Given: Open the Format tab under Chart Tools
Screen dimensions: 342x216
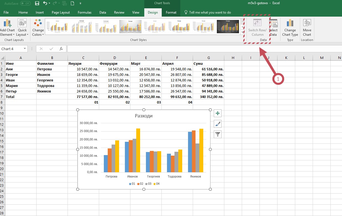Looking at the screenshot, I should [x=171, y=12].
